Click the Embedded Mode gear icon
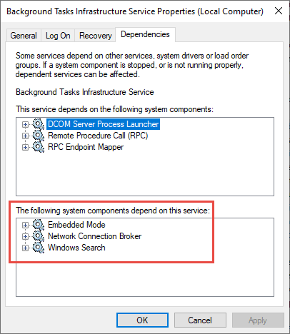 39,225
